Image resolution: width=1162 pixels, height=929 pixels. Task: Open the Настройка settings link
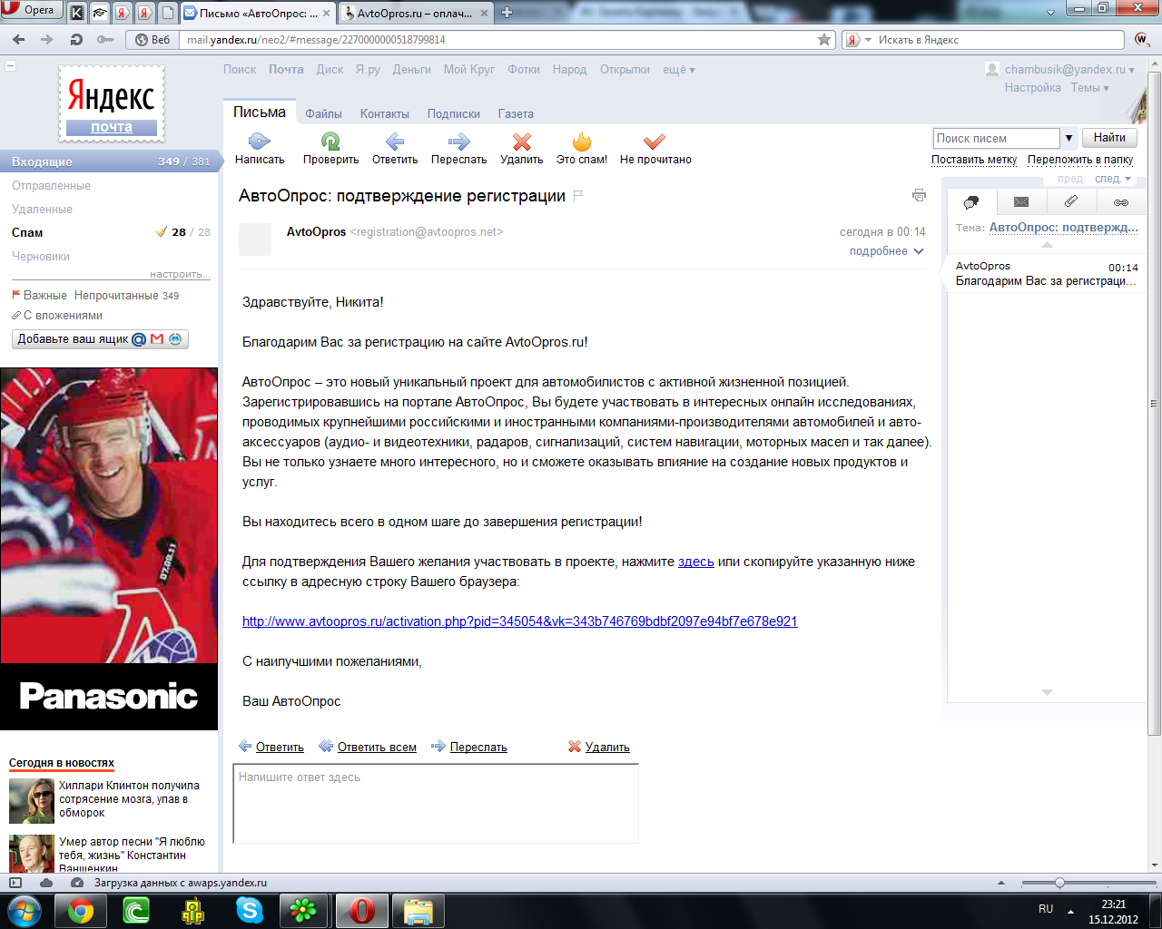click(x=1033, y=88)
